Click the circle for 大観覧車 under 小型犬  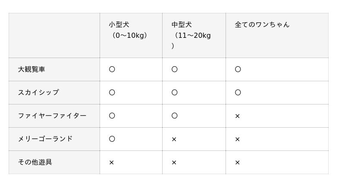(x=112, y=69)
